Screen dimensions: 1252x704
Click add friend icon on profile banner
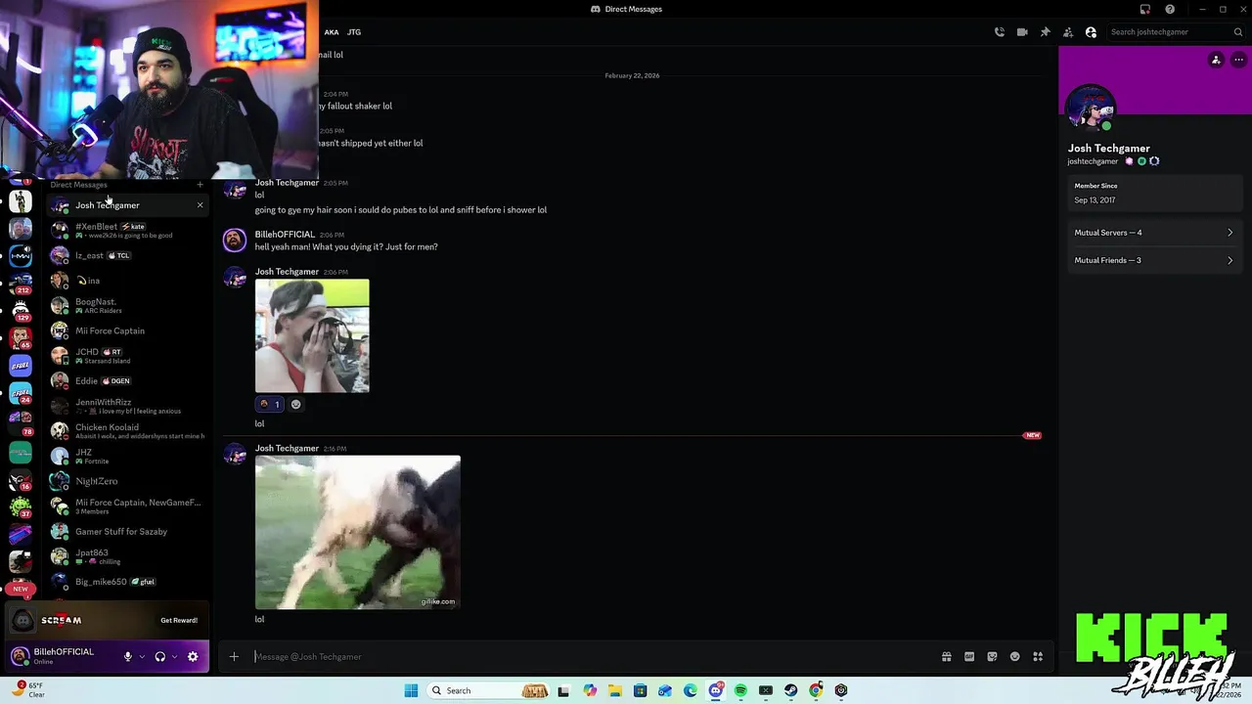pos(1216,60)
